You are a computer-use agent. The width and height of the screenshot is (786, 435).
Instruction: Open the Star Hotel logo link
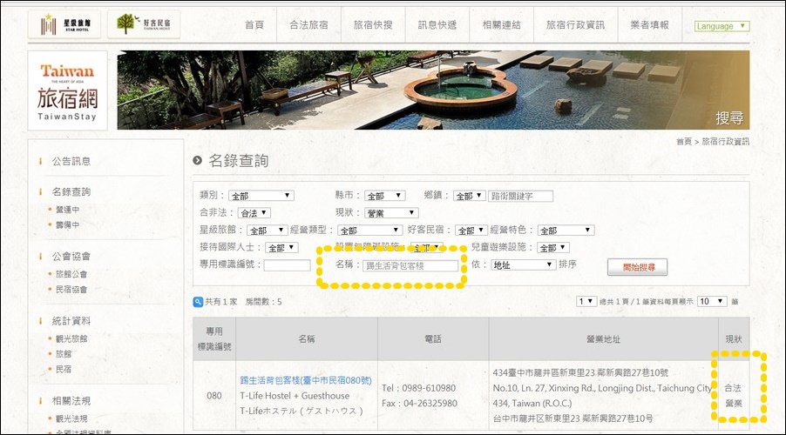[x=64, y=24]
